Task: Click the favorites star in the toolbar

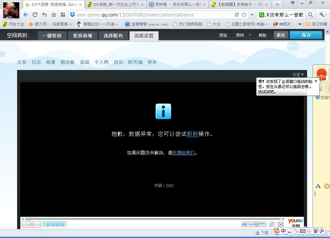Action: 54,15
